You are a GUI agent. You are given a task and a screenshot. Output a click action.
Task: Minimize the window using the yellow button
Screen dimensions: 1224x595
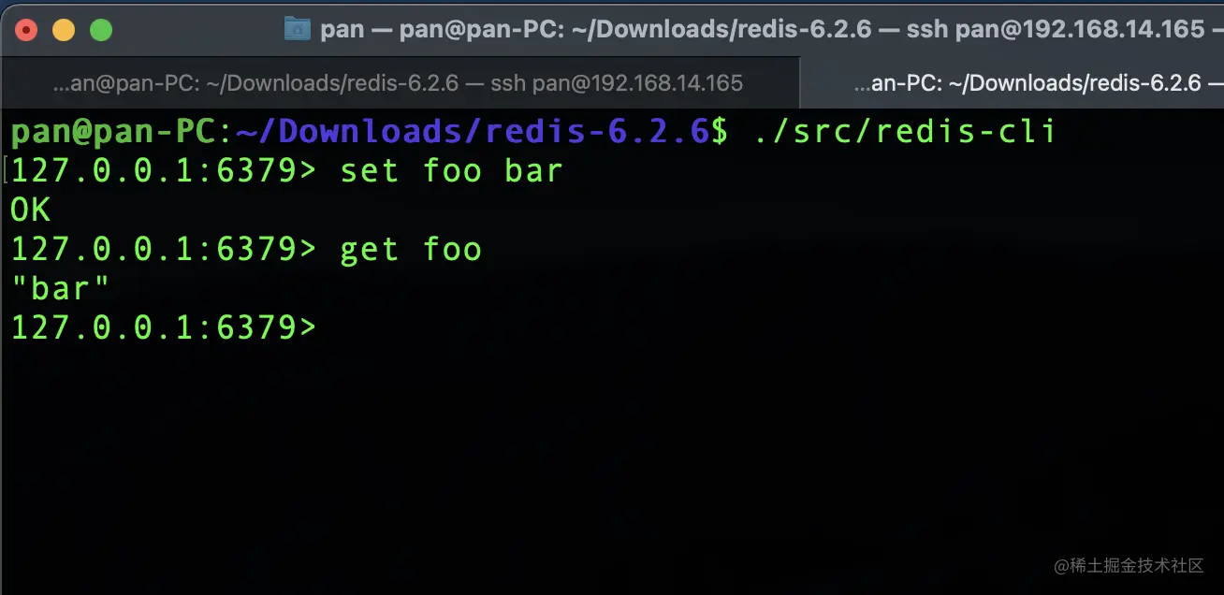point(64,30)
